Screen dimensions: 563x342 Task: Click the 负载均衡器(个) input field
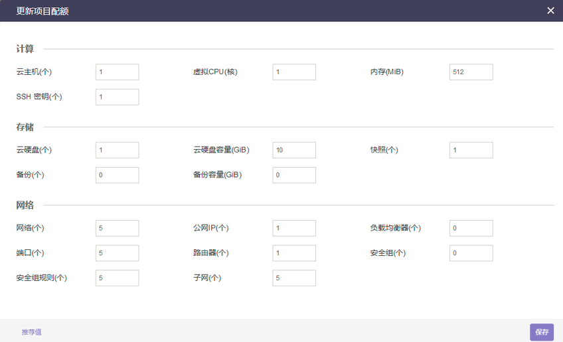point(471,229)
